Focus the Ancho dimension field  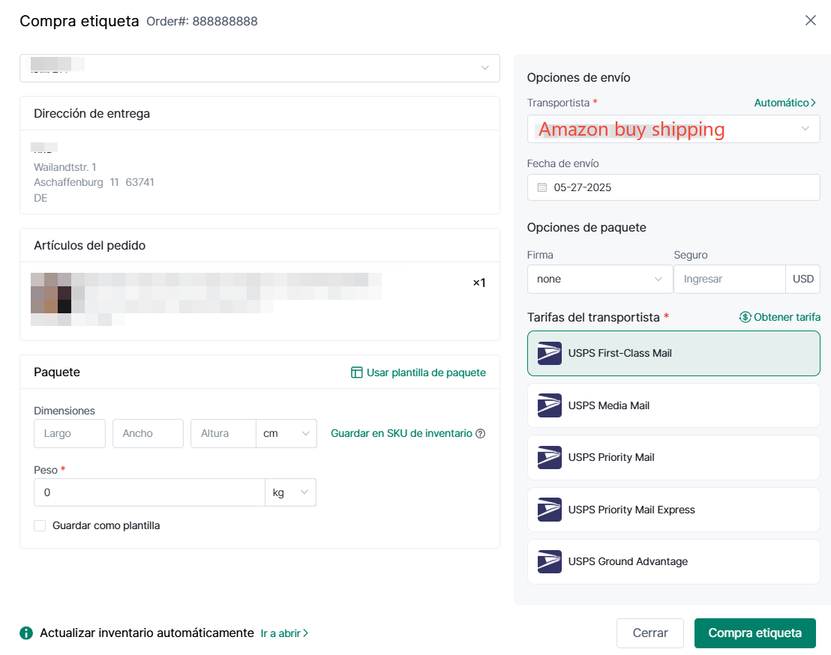pos(148,434)
